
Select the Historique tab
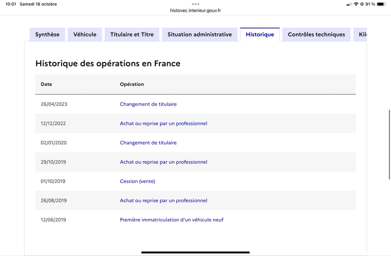(x=260, y=35)
